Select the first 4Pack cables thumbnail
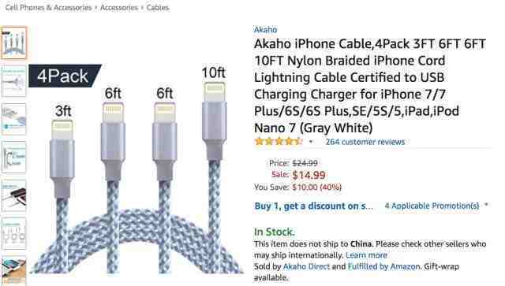505x286 pixels. [13, 43]
